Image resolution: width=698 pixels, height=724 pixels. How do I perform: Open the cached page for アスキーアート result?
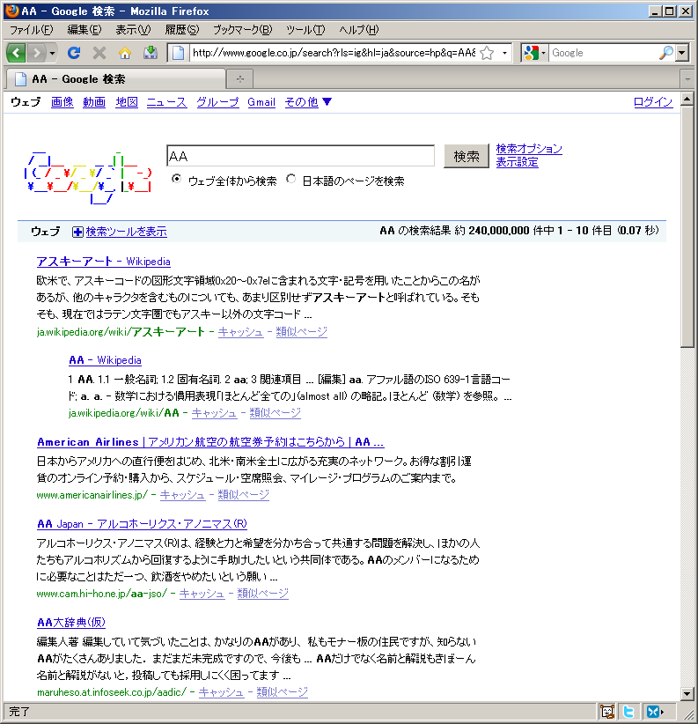[240, 331]
